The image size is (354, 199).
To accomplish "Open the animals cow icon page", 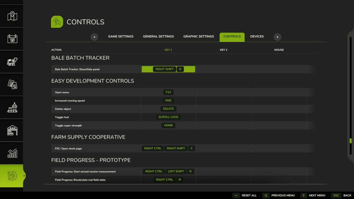I will tap(12, 62).
